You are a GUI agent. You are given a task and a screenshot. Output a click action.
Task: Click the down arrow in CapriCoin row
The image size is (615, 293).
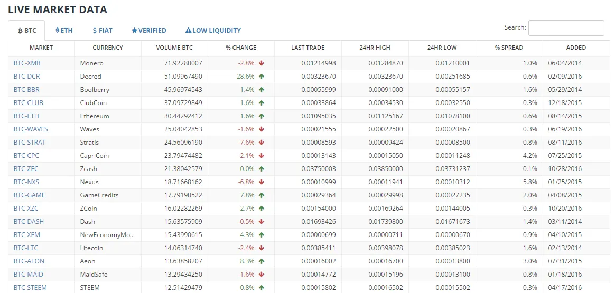pyautogui.click(x=262, y=156)
